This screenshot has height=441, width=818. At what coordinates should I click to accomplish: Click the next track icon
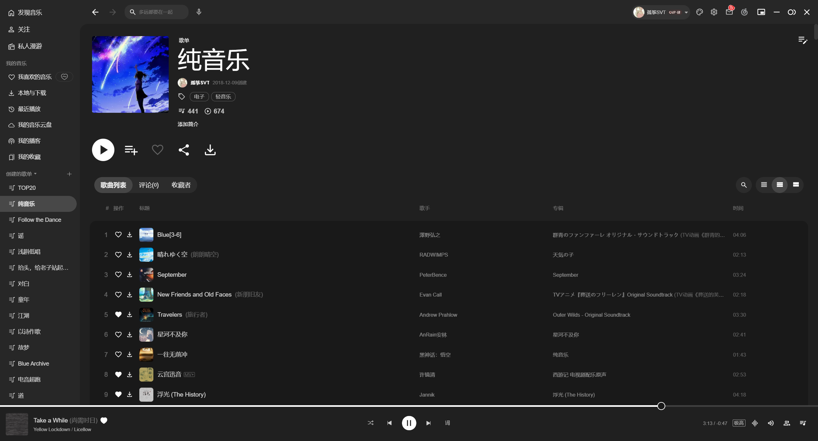tap(428, 423)
